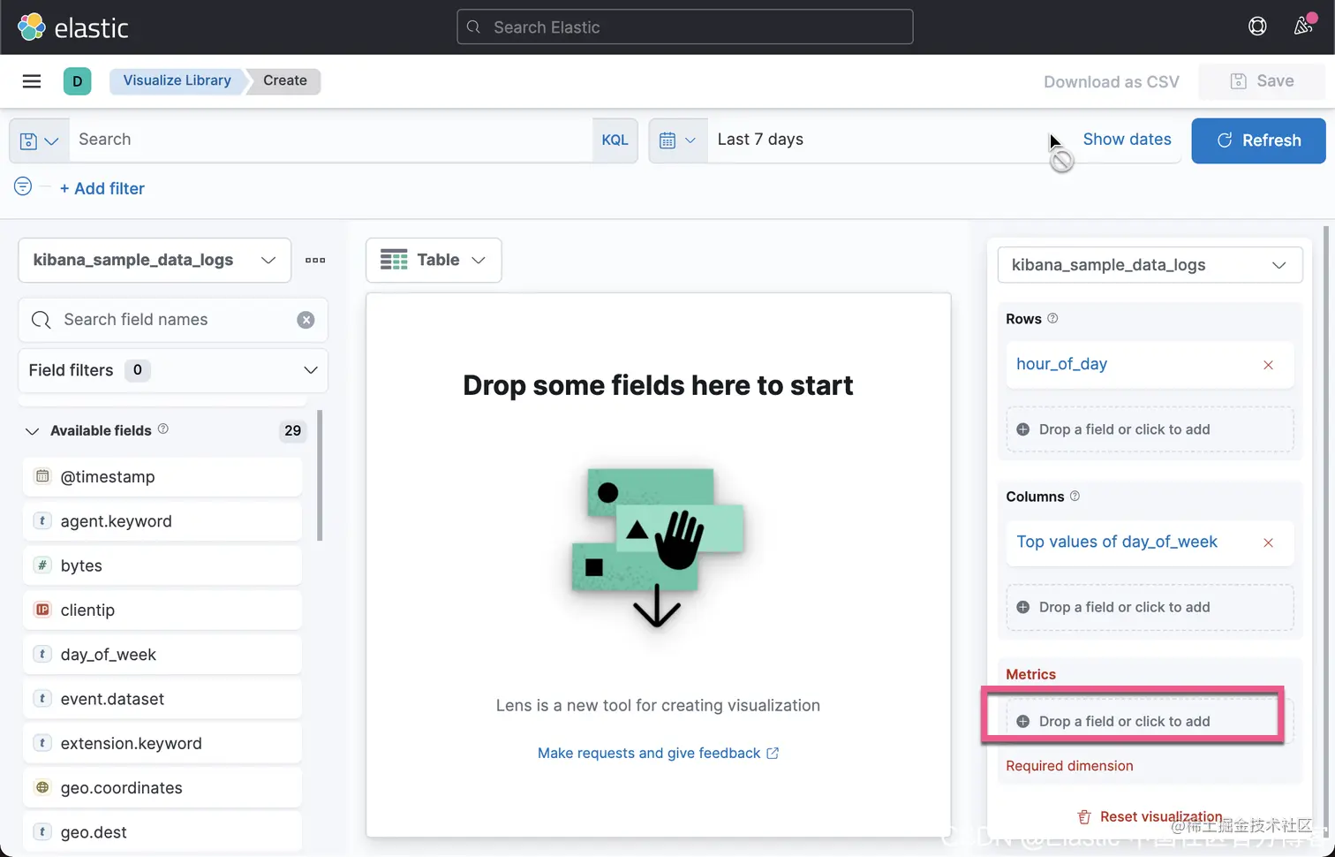
Task: Select the day_of_week field
Action: tap(162, 655)
